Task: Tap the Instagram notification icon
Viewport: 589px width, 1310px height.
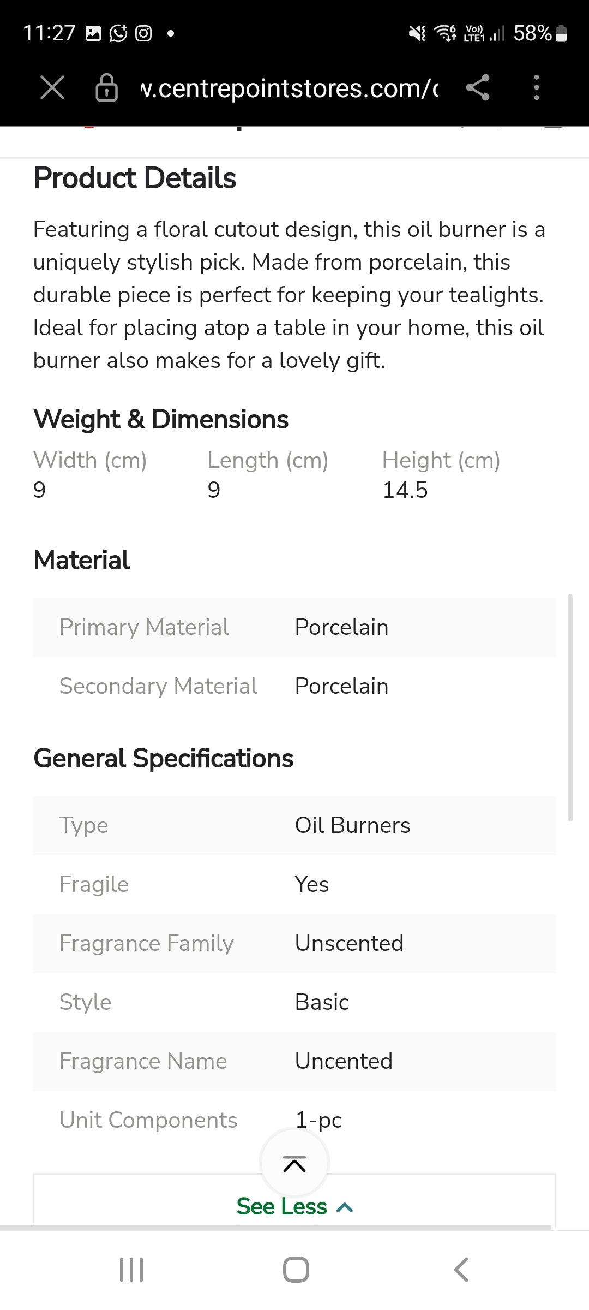Action: [x=143, y=33]
